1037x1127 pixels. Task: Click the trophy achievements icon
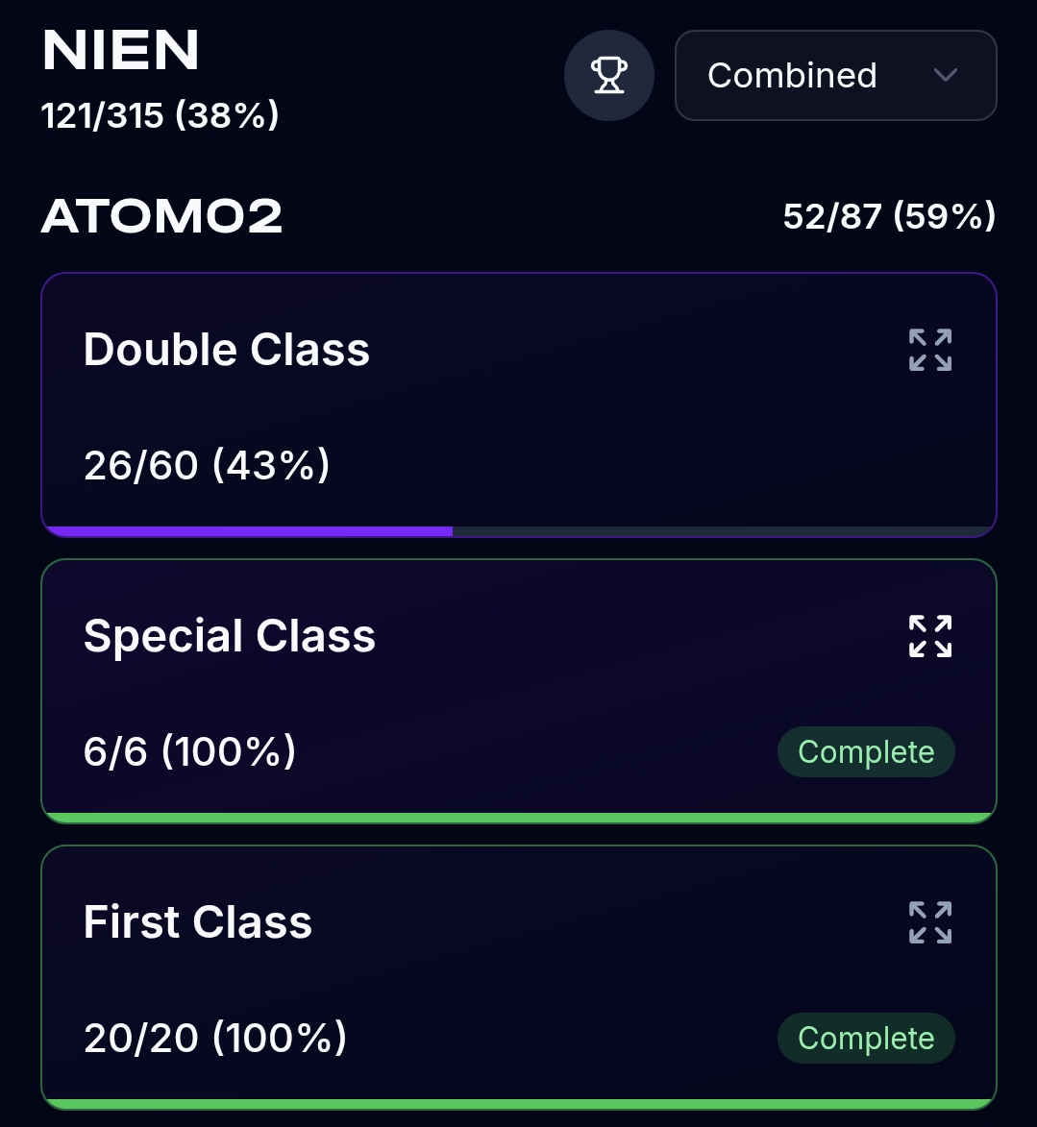pyautogui.click(x=608, y=76)
